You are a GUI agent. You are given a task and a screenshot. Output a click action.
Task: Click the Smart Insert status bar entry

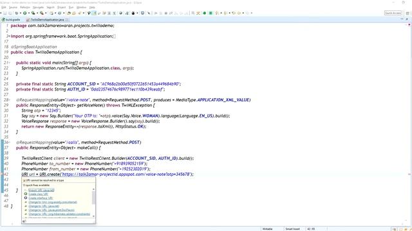(292, 229)
